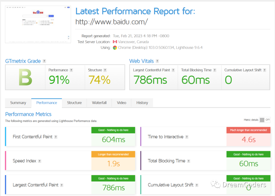Click the Baidu page screenshot thumbnail
275x196 pixels.
tap(38, 24)
